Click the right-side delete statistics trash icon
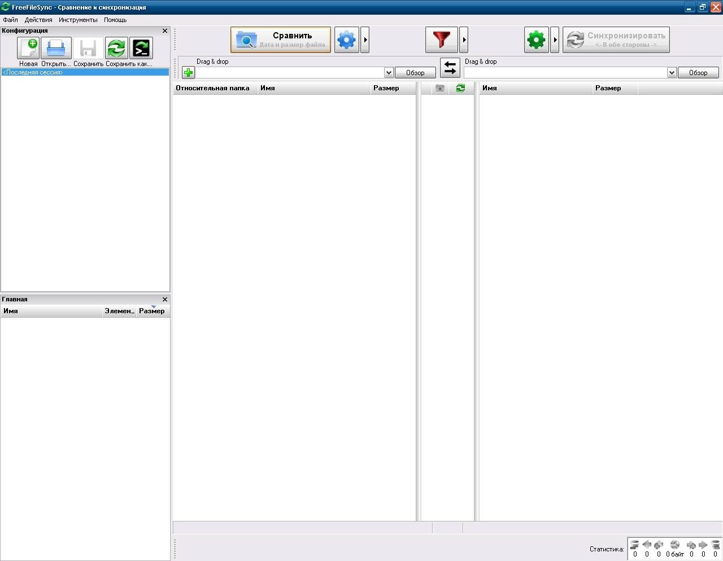The image size is (723, 561). point(715,545)
